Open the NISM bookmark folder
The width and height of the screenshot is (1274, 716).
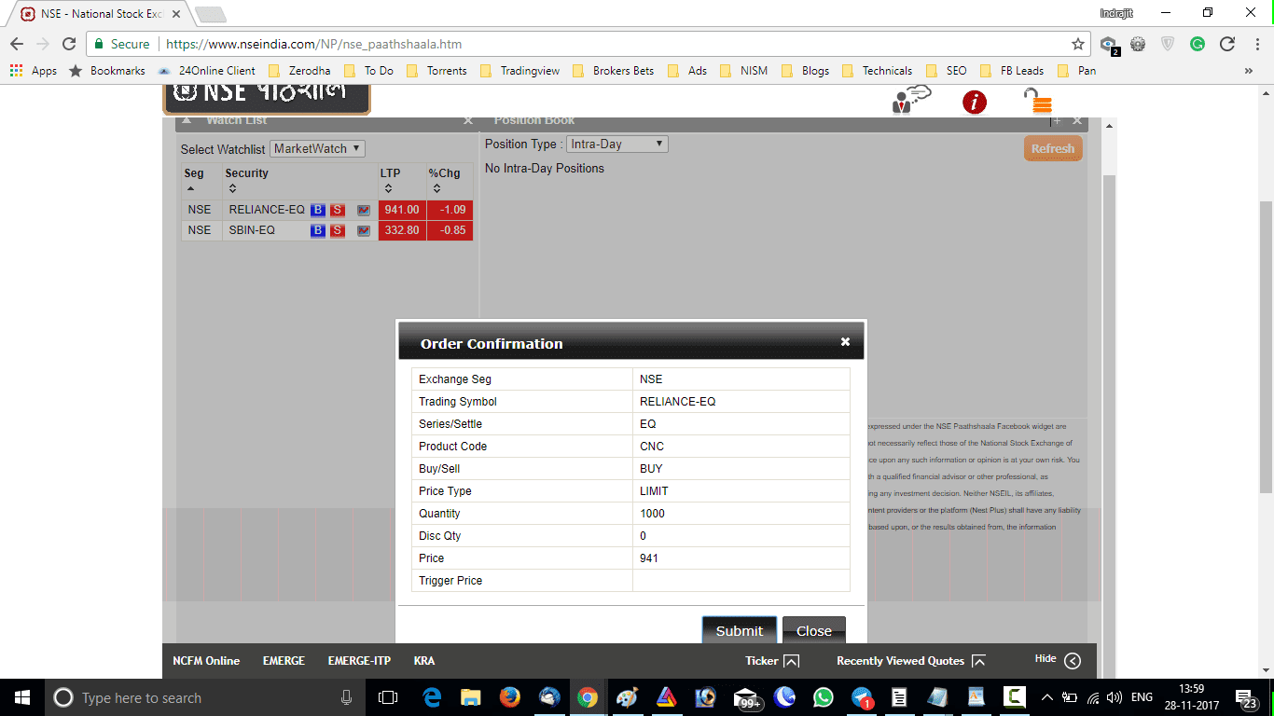pos(743,70)
